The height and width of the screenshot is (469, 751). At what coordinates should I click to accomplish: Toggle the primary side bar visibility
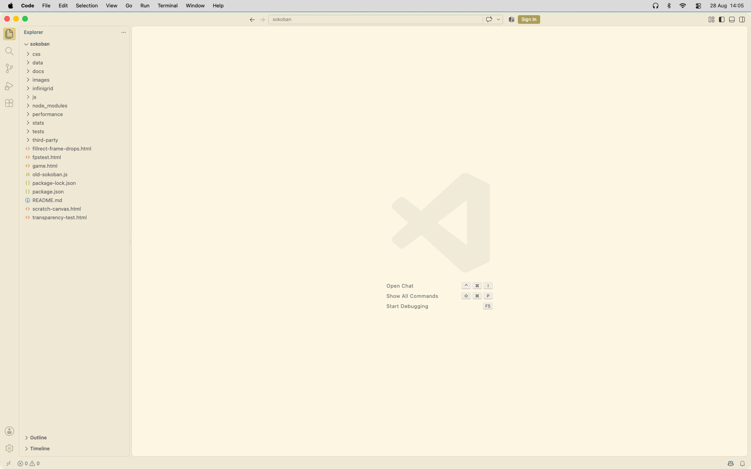(x=722, y=20)
